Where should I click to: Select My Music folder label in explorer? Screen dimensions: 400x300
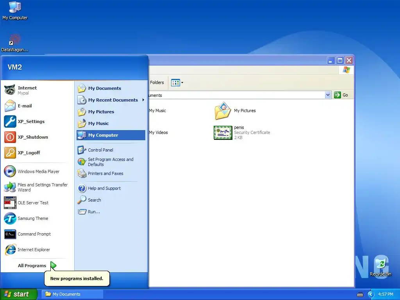click(x=157, y=111)
